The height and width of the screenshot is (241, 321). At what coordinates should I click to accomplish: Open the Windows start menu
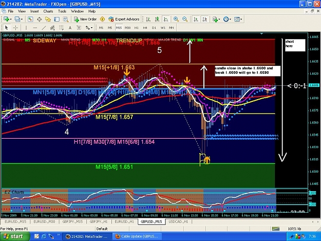[x=14, y=236]
